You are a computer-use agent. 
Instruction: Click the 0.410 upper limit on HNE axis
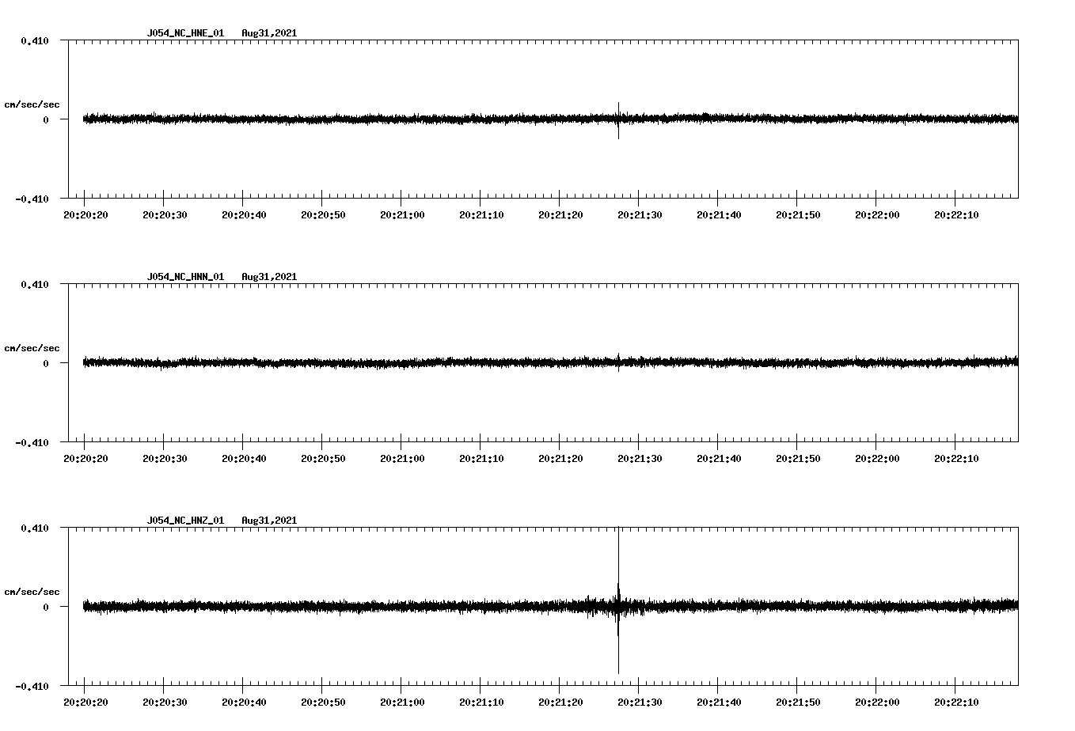tap(34, 40)
